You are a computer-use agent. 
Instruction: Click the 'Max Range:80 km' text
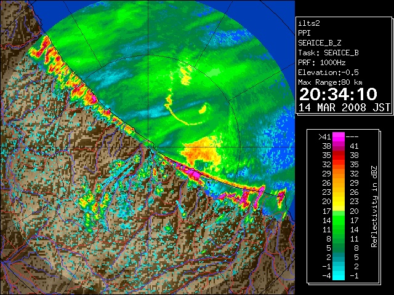330,82
